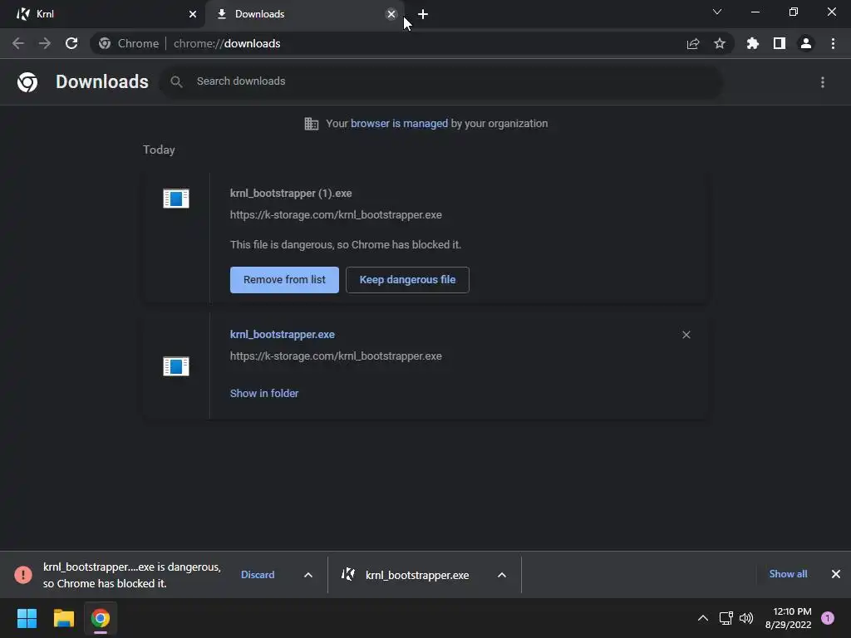Click the Chrome taskbar icon
The image size is (851, 638).
pos(101,618)
